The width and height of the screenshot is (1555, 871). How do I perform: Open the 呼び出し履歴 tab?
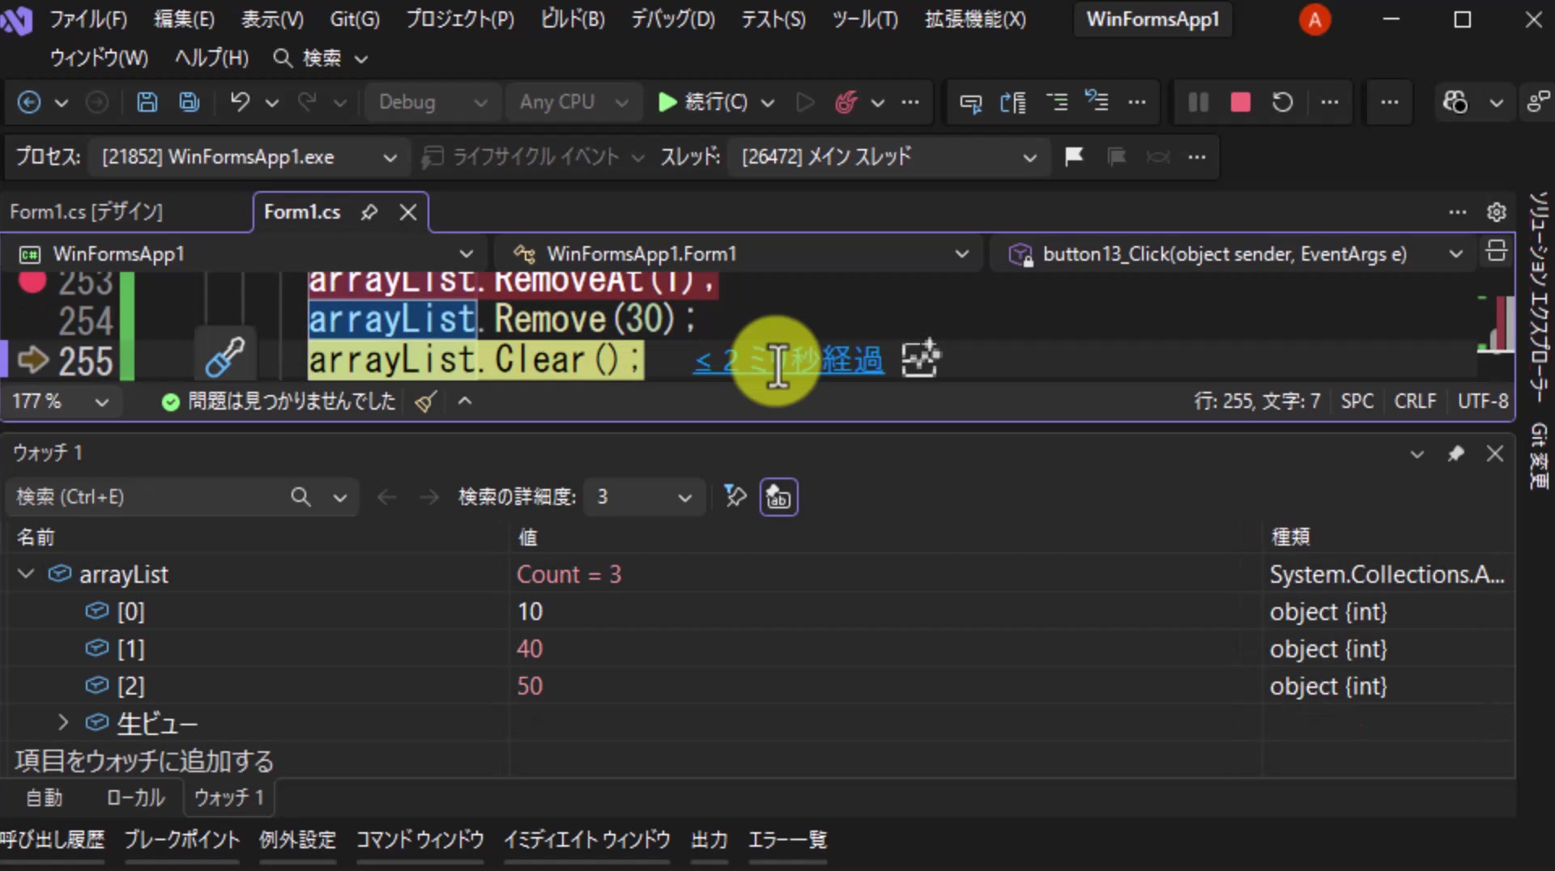tap(53, 840)
